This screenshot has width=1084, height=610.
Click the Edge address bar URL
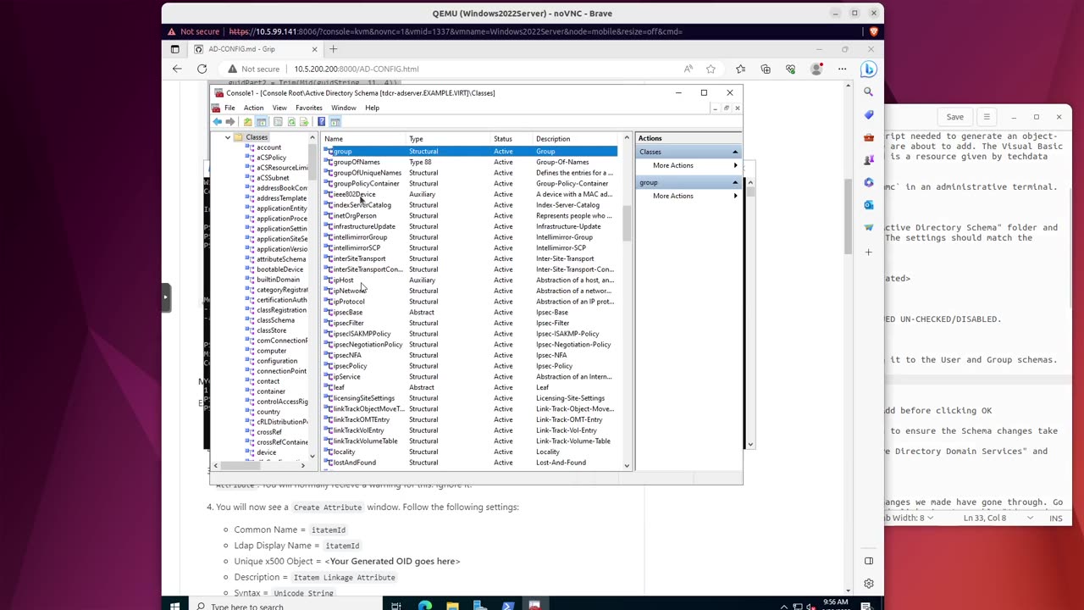(x=356, y=69)
